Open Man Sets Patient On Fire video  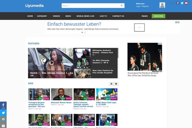103,72
